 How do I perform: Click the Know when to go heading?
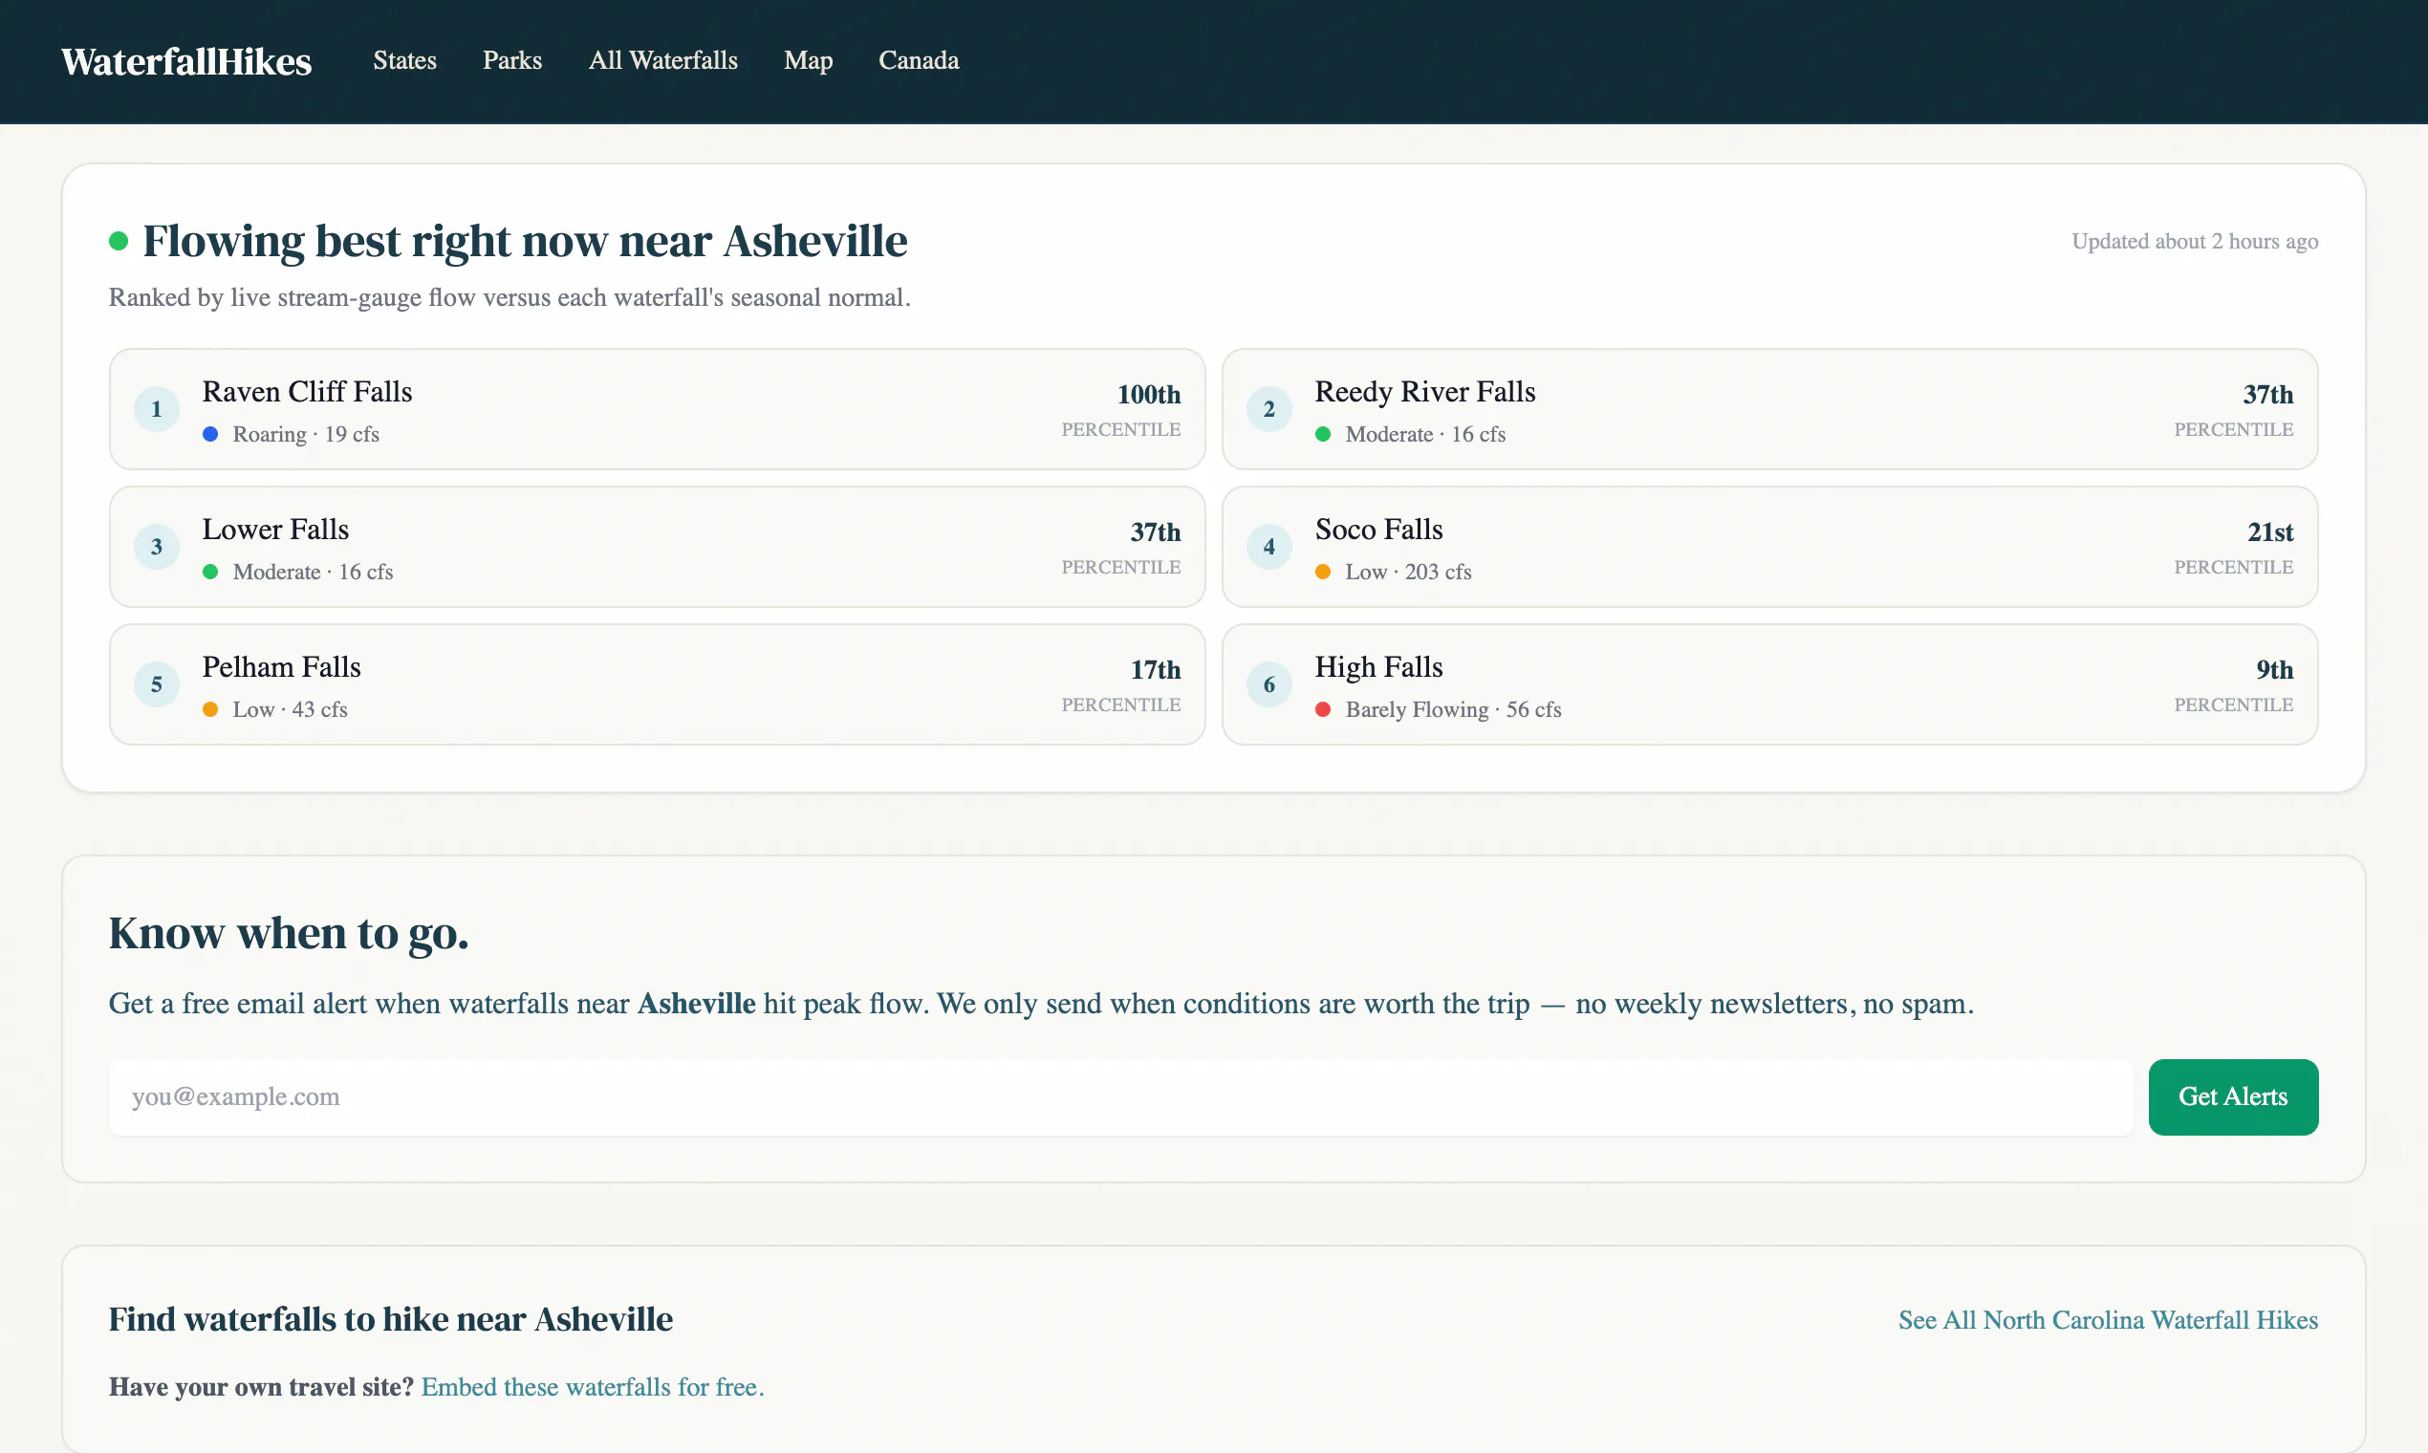pos(289,933)
